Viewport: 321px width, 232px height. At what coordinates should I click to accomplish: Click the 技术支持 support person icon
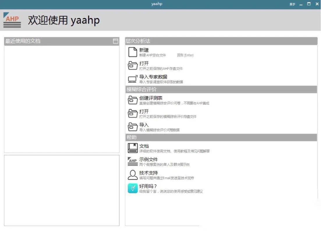click(132, 174)
